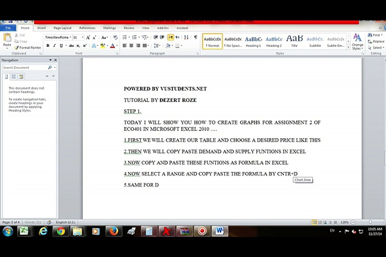Image resolution: width=386 pixels, height=257 pixels.
Task: Click the Find binoculars command
Action: click(375, 35)
